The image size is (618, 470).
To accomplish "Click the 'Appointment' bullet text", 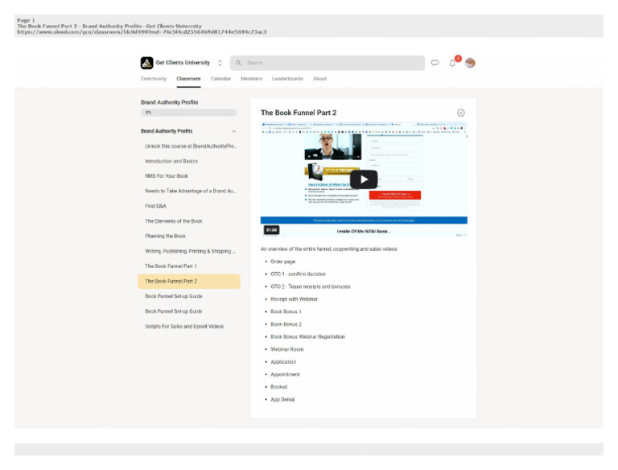I will coord(285,374).
